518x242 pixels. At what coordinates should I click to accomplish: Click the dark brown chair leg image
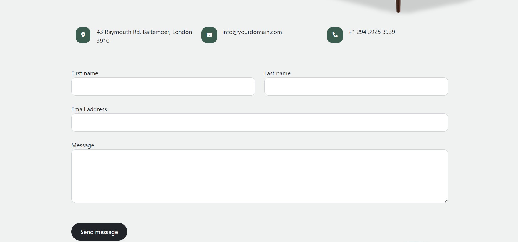(x=398, y=6)
